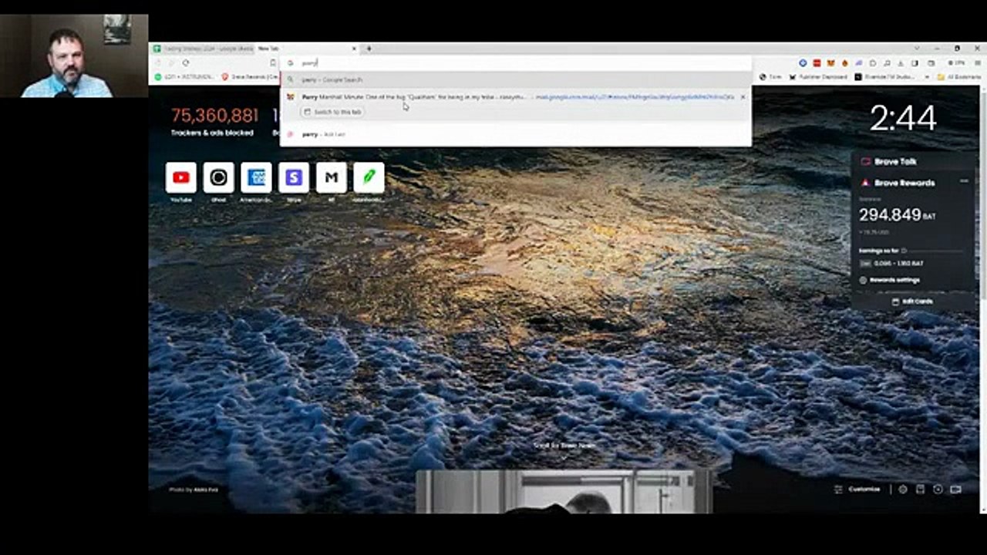987x555 pixels.
Task: Open the Ghost shortcut tile
Action: coord(218,177)
